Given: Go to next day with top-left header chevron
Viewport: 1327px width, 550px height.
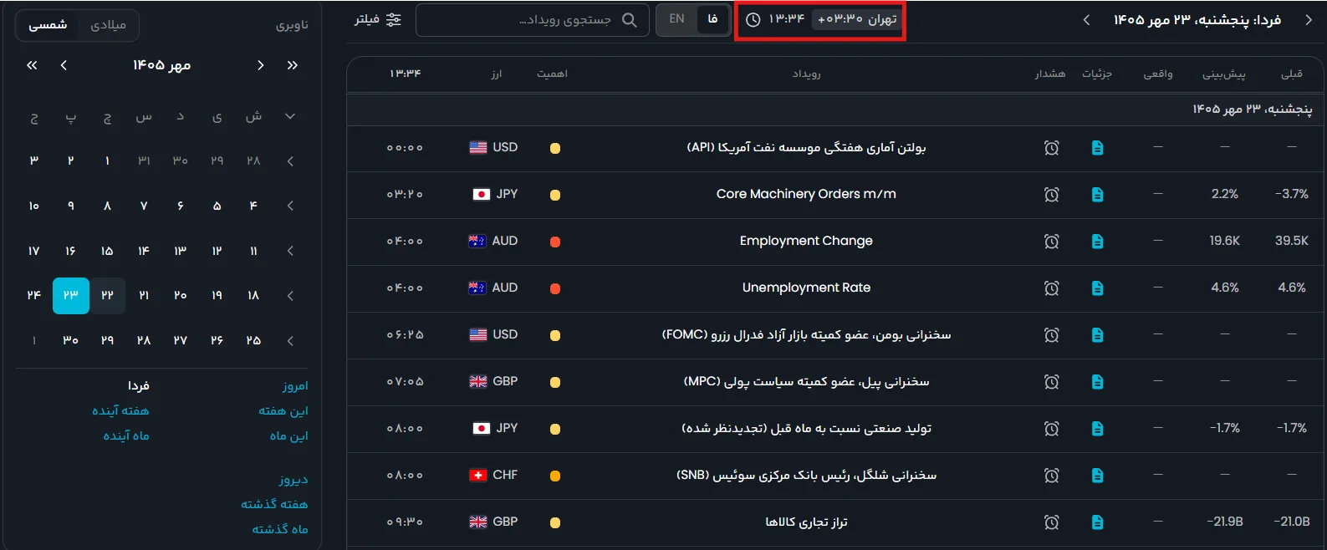Looking at the screenshot, I should pos(1086,20).
